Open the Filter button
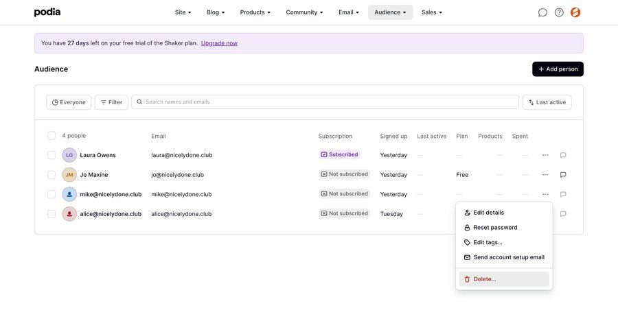Image resolution: width=618 pixels, height=332 pixels. 111,102
